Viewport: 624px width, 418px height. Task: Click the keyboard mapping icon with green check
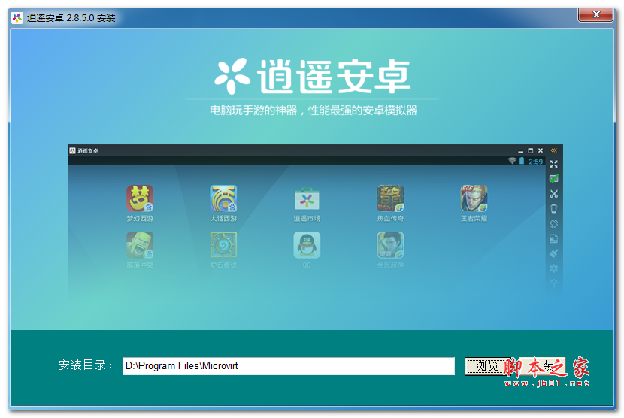point(553,179)
